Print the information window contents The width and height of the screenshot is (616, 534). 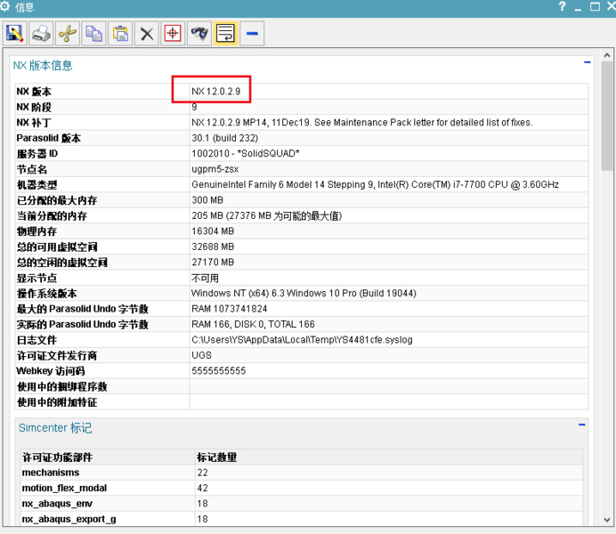coord(41,34)
